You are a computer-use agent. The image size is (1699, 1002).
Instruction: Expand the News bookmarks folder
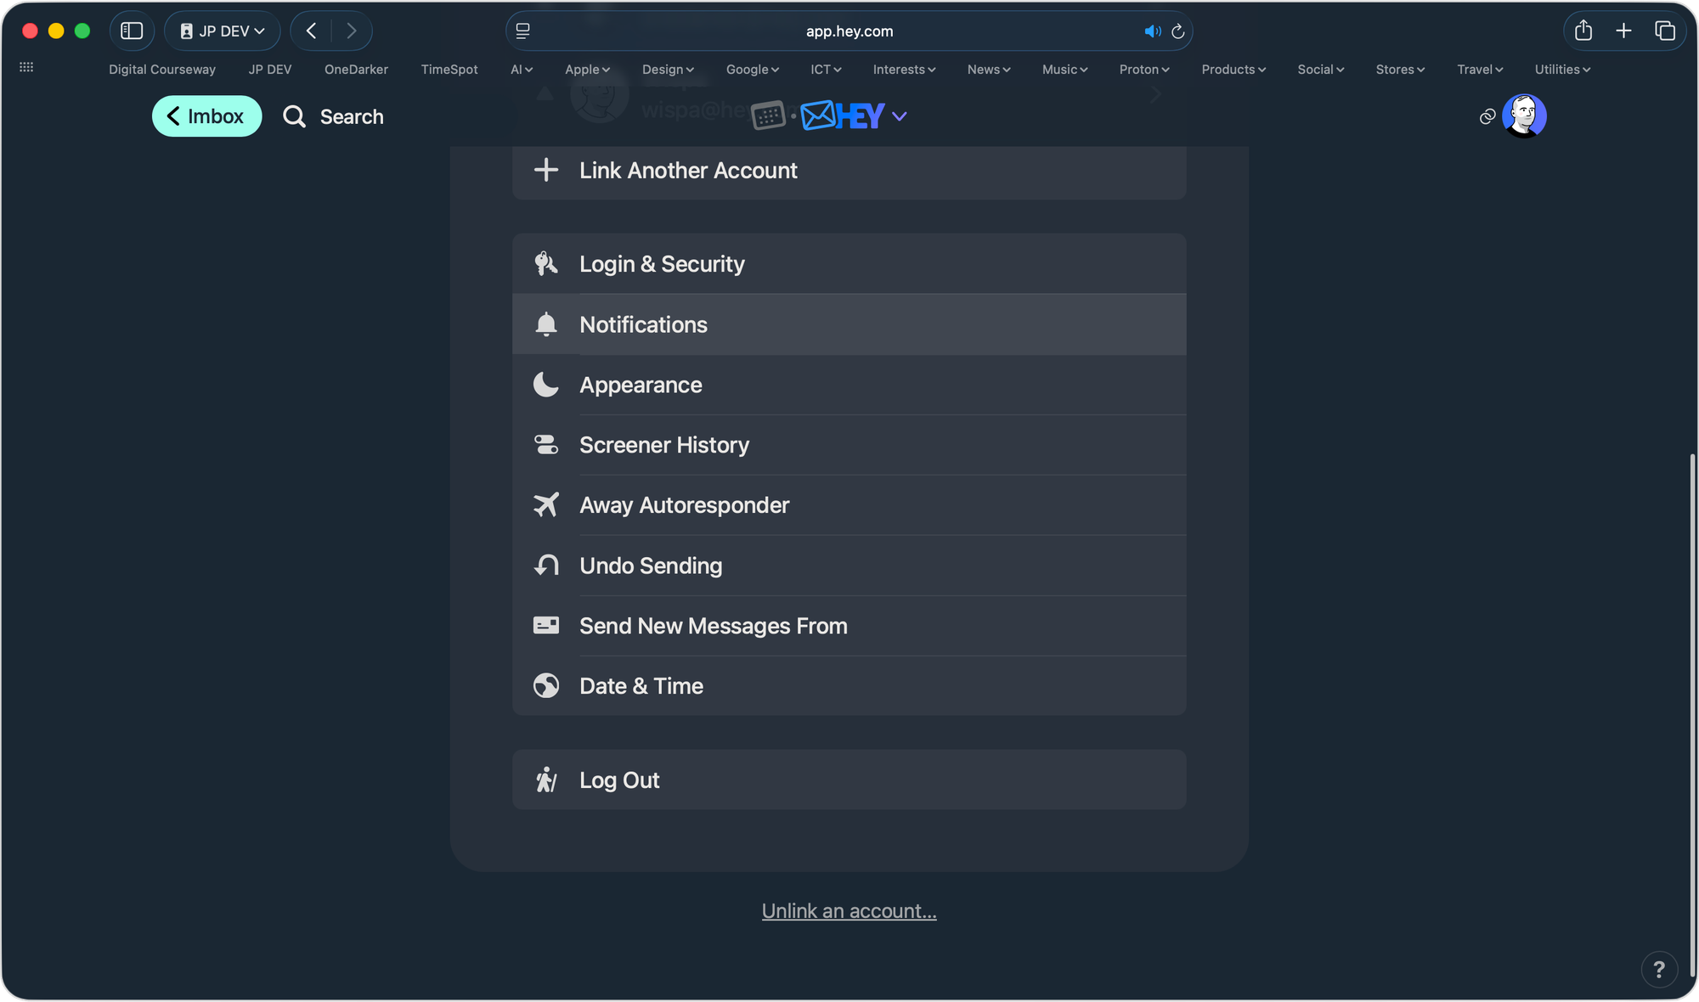click(x=989, y=70)
